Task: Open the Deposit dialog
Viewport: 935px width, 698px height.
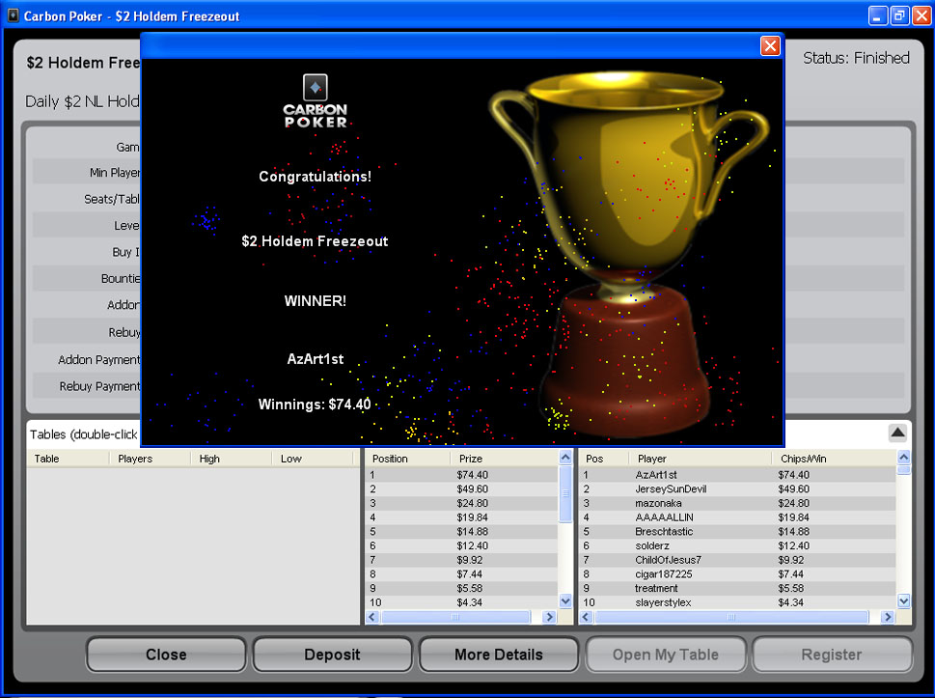Action: [x=332, y=655]
